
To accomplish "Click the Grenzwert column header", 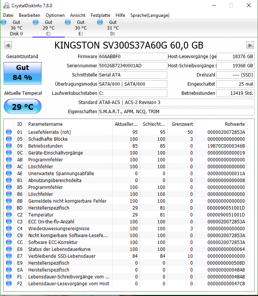I will click(x=181, y=124).
